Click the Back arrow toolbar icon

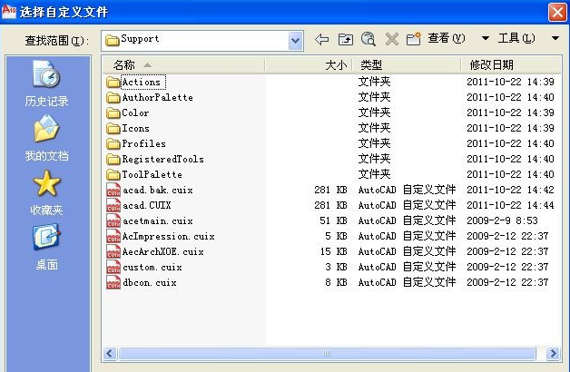click(x=321, y=39)
